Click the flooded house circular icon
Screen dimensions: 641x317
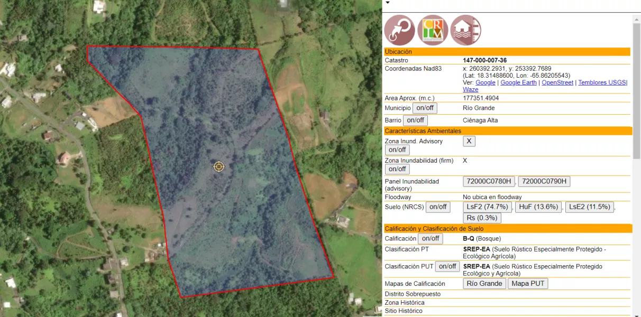point(466,30)
